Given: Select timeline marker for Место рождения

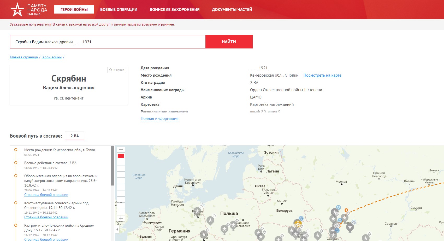Looking at the screenshot, I should (16, 150).
